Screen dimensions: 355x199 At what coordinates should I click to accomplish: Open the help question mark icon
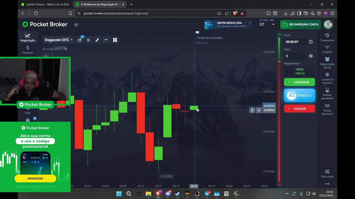28,120
